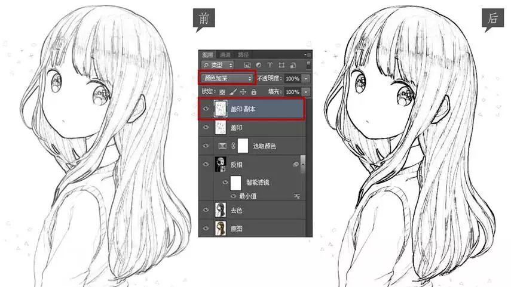Click the adjustment layer filter icon
The image size is (511, 287).
click(258, 64)
